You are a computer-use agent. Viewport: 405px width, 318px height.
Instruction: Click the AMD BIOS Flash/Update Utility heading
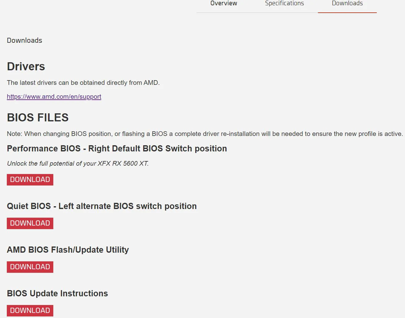[68, 250]
